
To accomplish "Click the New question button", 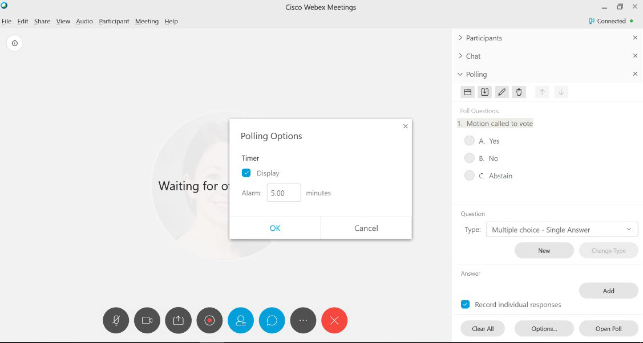I will (544, 251).
